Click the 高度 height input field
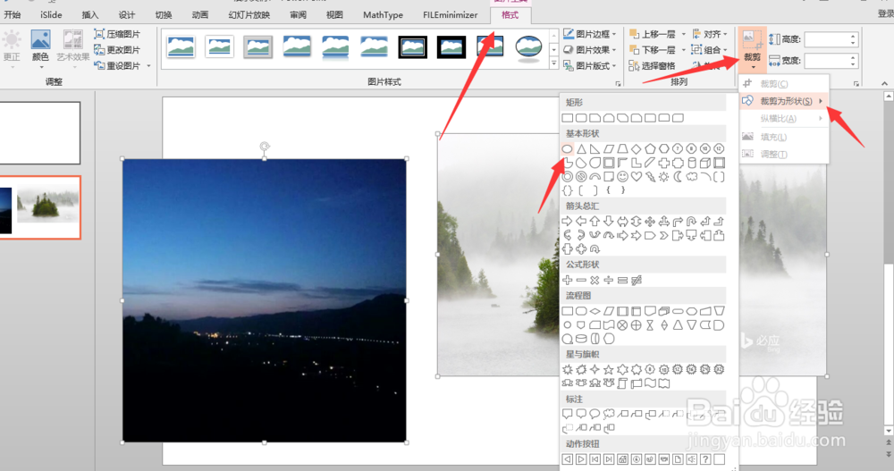The image size is (894, 471). (x=831, y=39)
